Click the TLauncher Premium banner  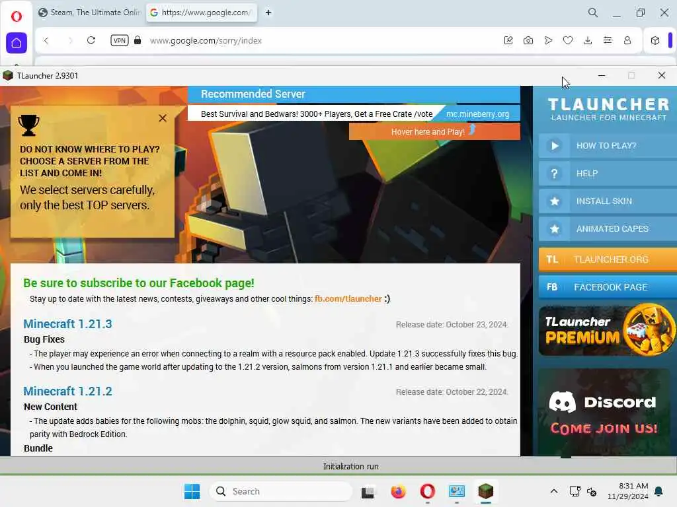pos(608,331)
